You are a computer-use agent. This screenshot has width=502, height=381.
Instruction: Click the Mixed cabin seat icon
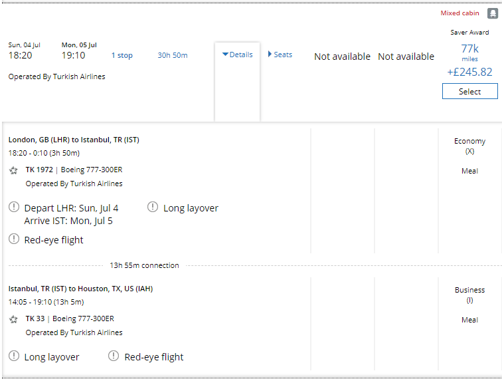pyautogui.click(x=492, y=13)
